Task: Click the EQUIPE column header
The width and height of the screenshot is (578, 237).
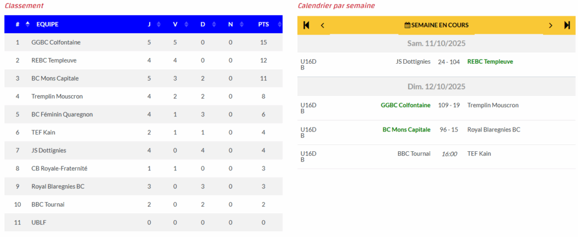Action: pos(47,24)
